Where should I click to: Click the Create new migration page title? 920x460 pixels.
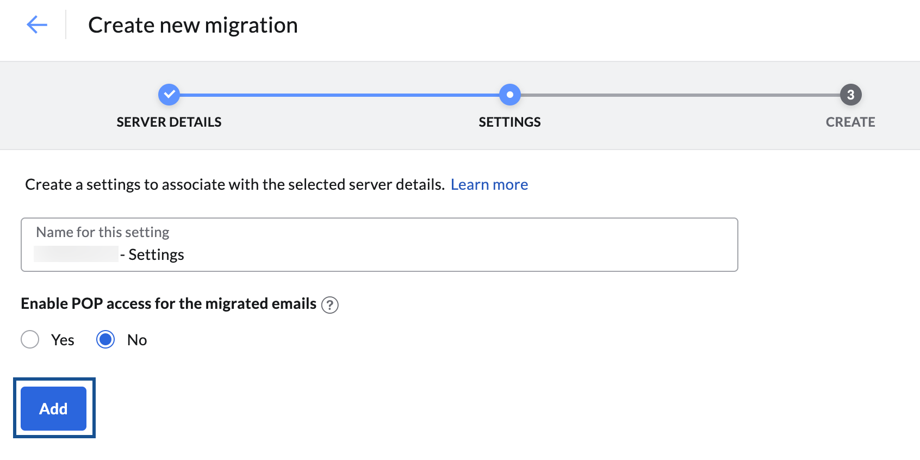pyautogui.click(x=193, y=24)
